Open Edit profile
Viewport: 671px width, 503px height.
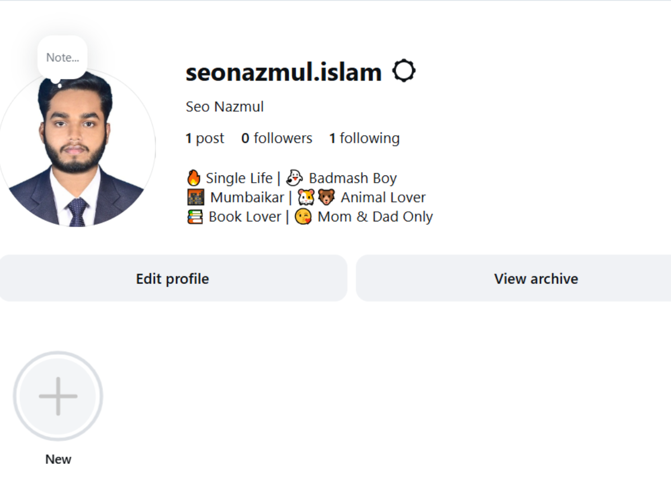click(x=172, y=278)
